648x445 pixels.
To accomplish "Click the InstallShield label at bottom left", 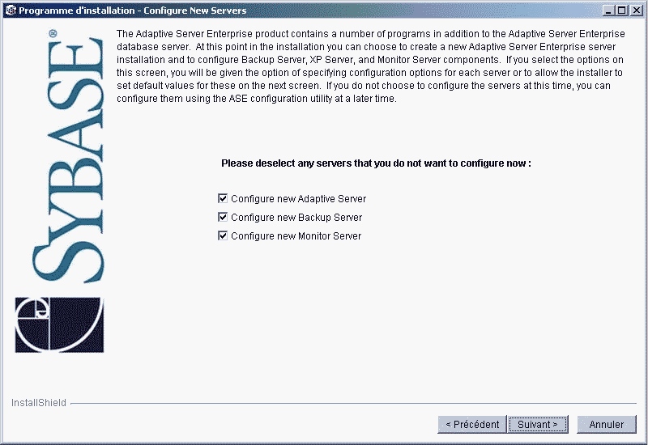I will click(x=38, y=402).
